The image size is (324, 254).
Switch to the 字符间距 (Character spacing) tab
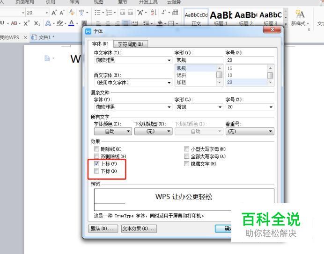point(130,44)
